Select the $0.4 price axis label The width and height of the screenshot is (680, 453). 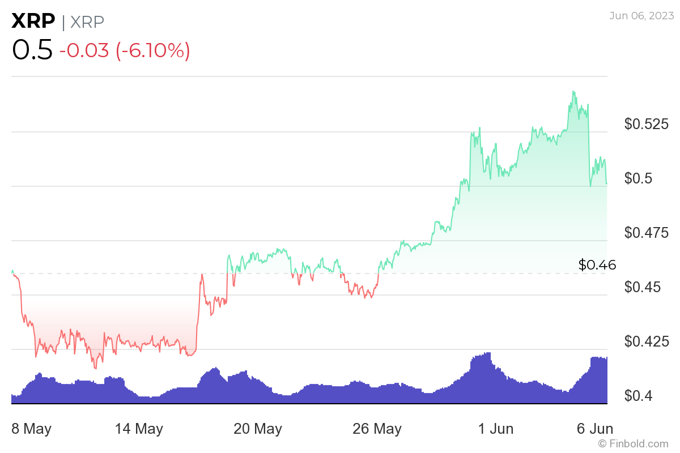point(640,396)
